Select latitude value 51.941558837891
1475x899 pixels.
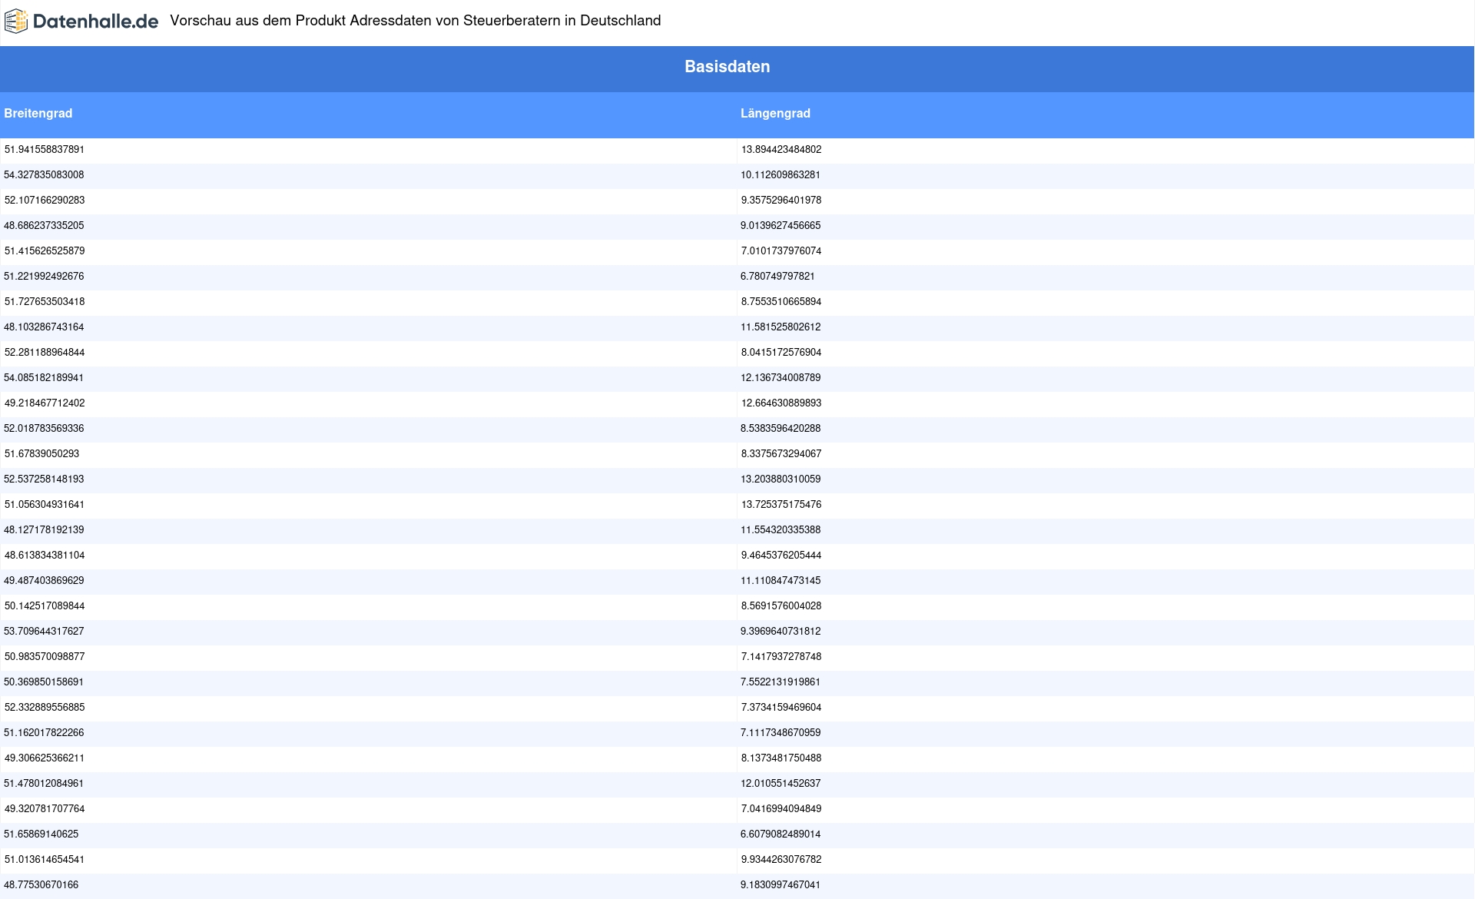tap(45, 150)
